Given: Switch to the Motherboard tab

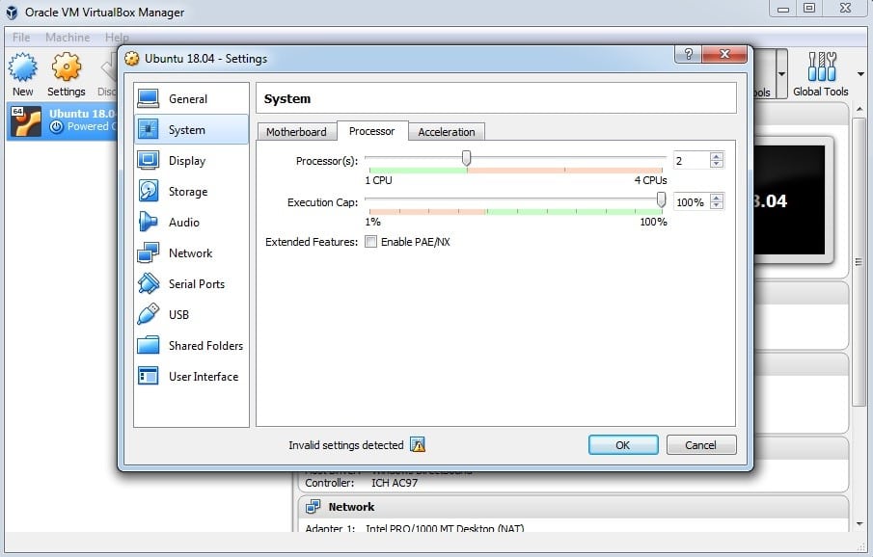Looking at the screenshot, I should point(297,132).
